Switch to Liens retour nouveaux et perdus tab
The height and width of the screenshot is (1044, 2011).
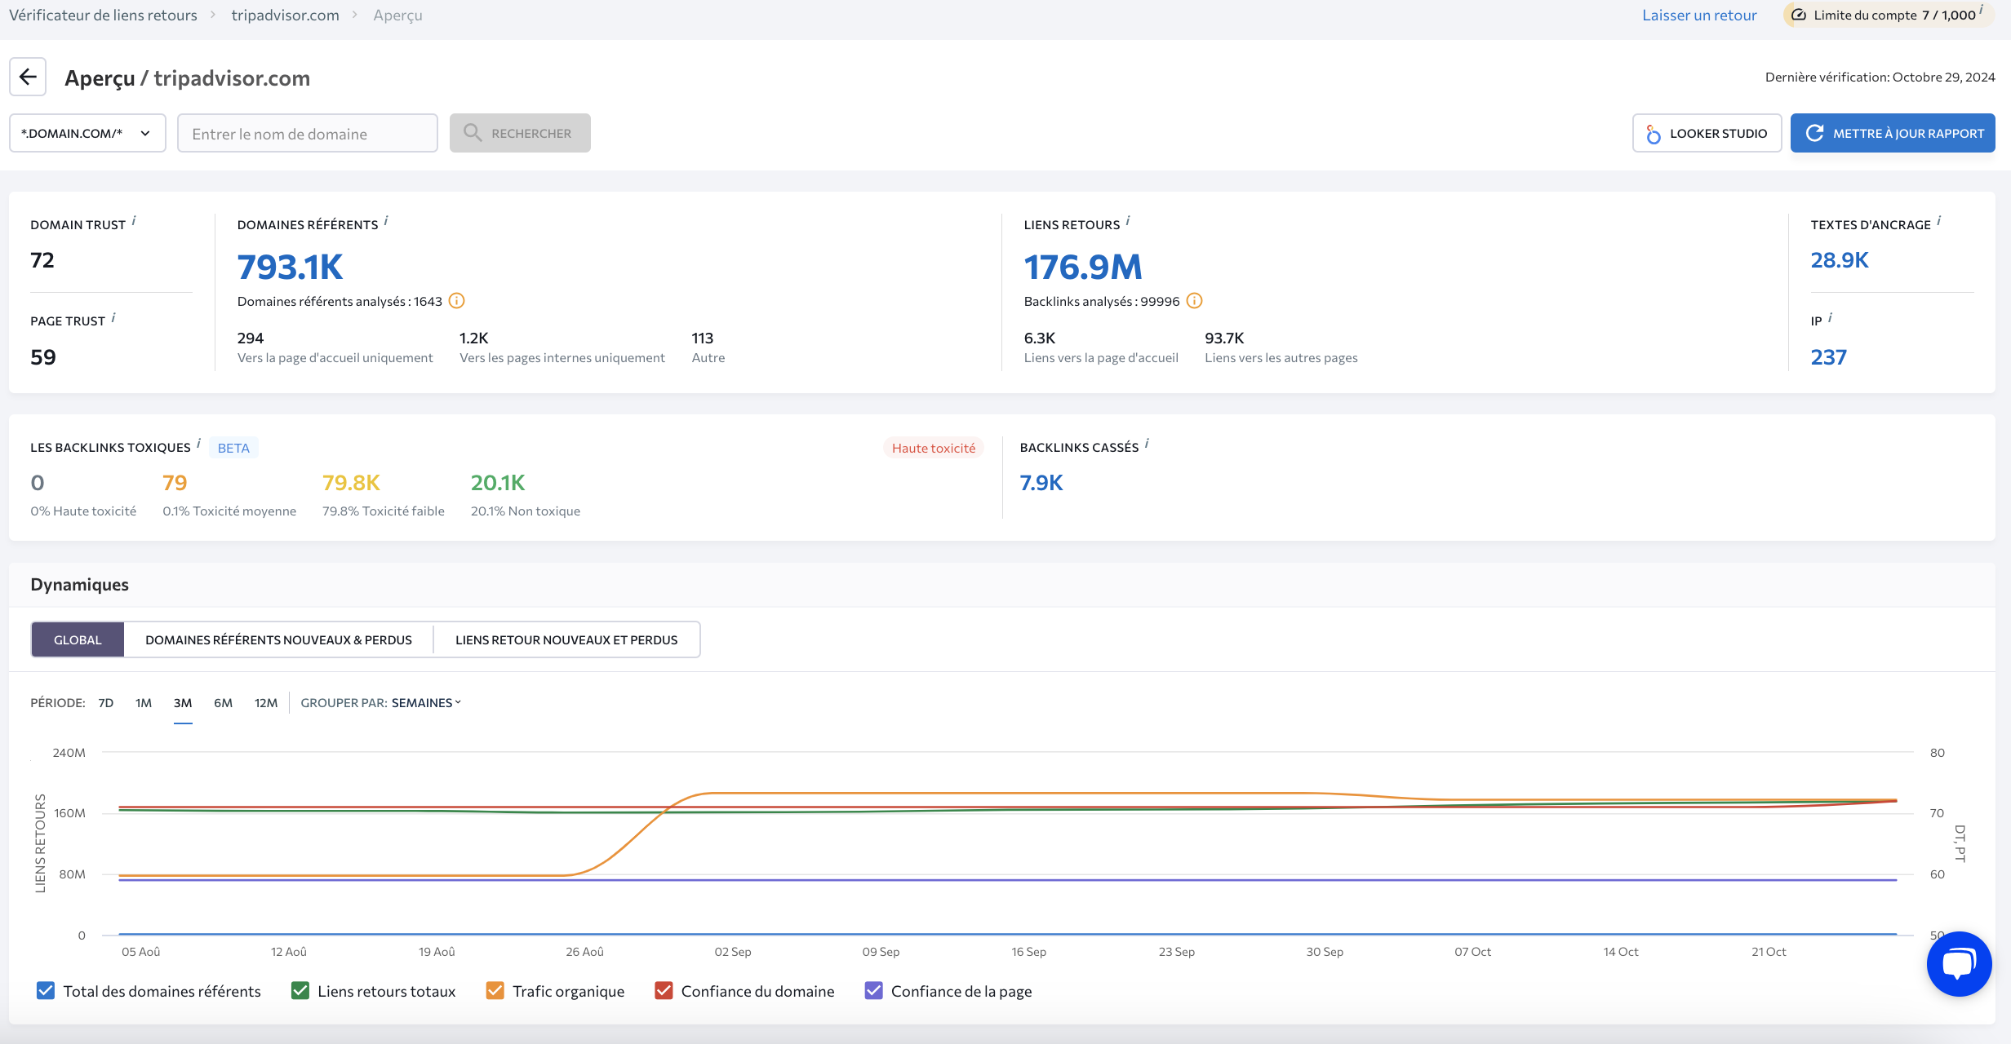566,639
